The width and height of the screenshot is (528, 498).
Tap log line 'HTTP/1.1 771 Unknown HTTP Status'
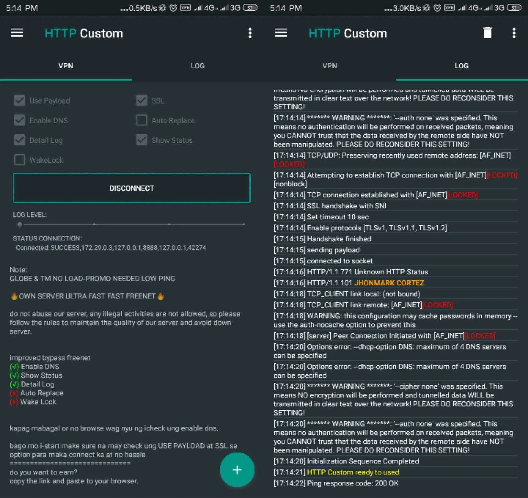367,272
